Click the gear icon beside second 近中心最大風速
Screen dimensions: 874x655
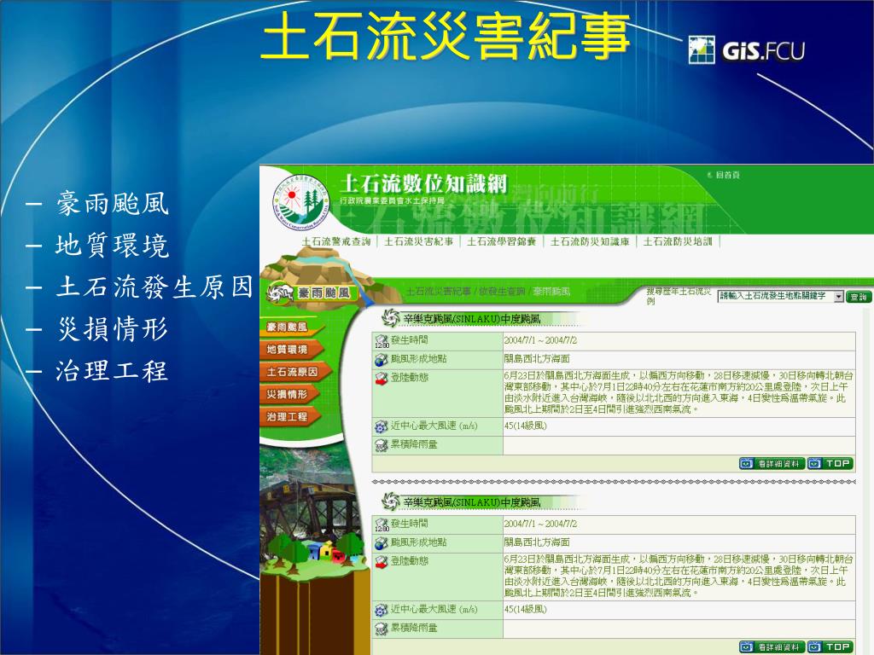(x=382, y=610)
